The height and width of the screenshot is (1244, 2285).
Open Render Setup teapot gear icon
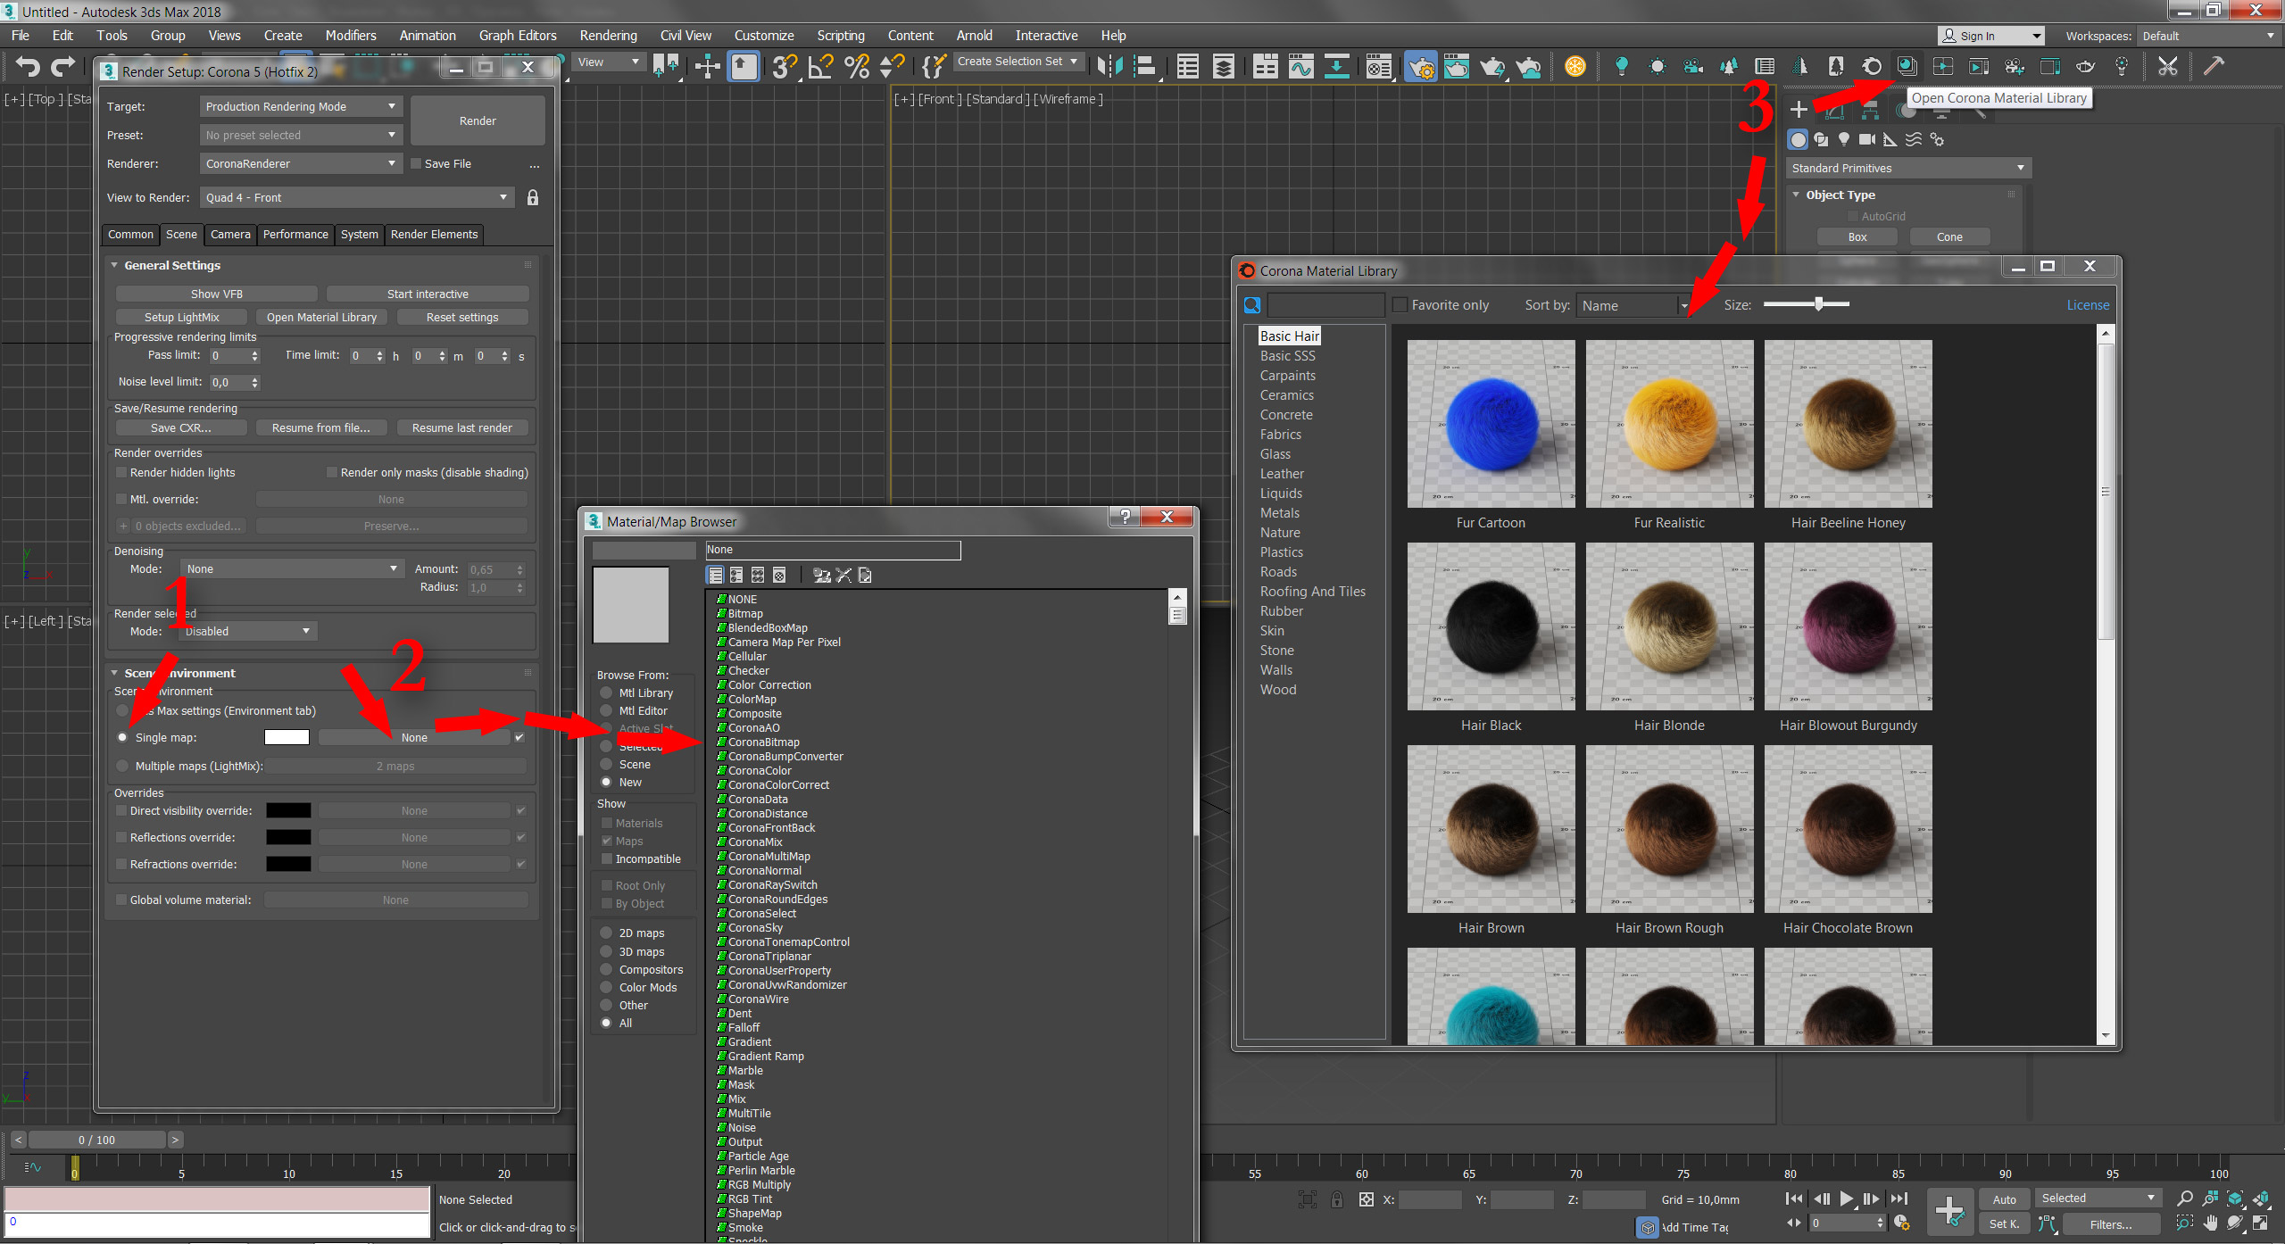click(1420, 66)
